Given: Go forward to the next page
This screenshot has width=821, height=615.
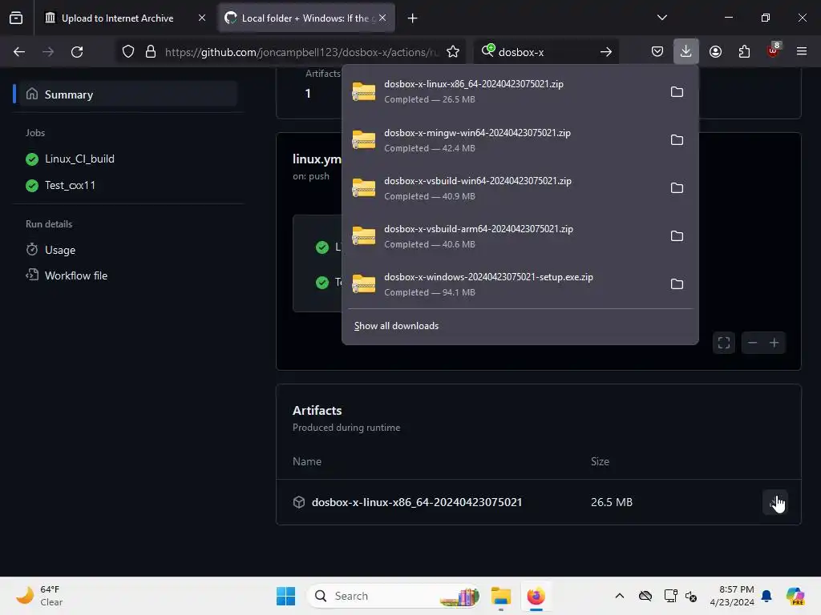Looking at the screenshot, I should tap(48, 52).
